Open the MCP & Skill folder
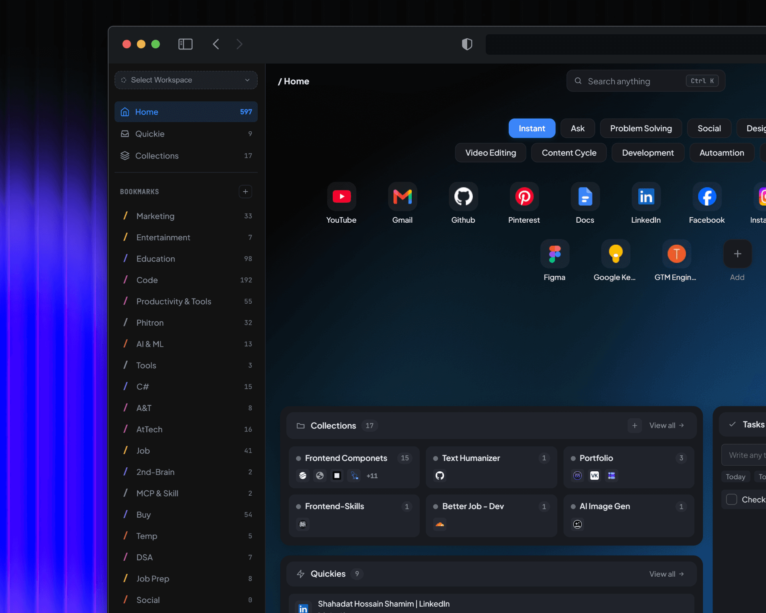Screen dimensions: 766x613 pos(186,493)
